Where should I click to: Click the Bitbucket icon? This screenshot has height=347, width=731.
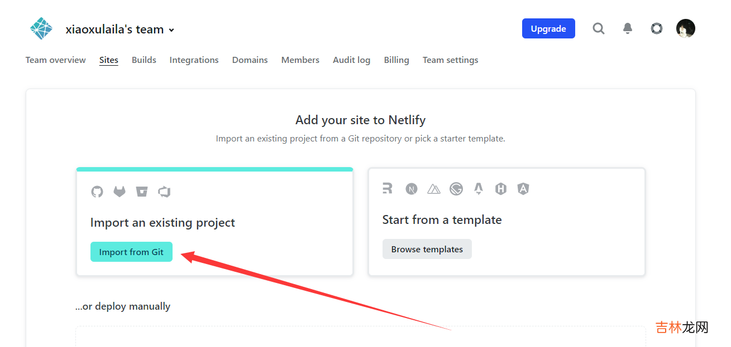pos(142,192)
